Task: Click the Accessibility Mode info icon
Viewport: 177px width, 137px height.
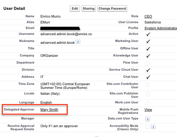Action: pos(153,127)
